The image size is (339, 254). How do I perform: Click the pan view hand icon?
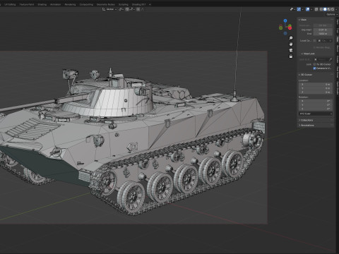[x=291, y=44]
